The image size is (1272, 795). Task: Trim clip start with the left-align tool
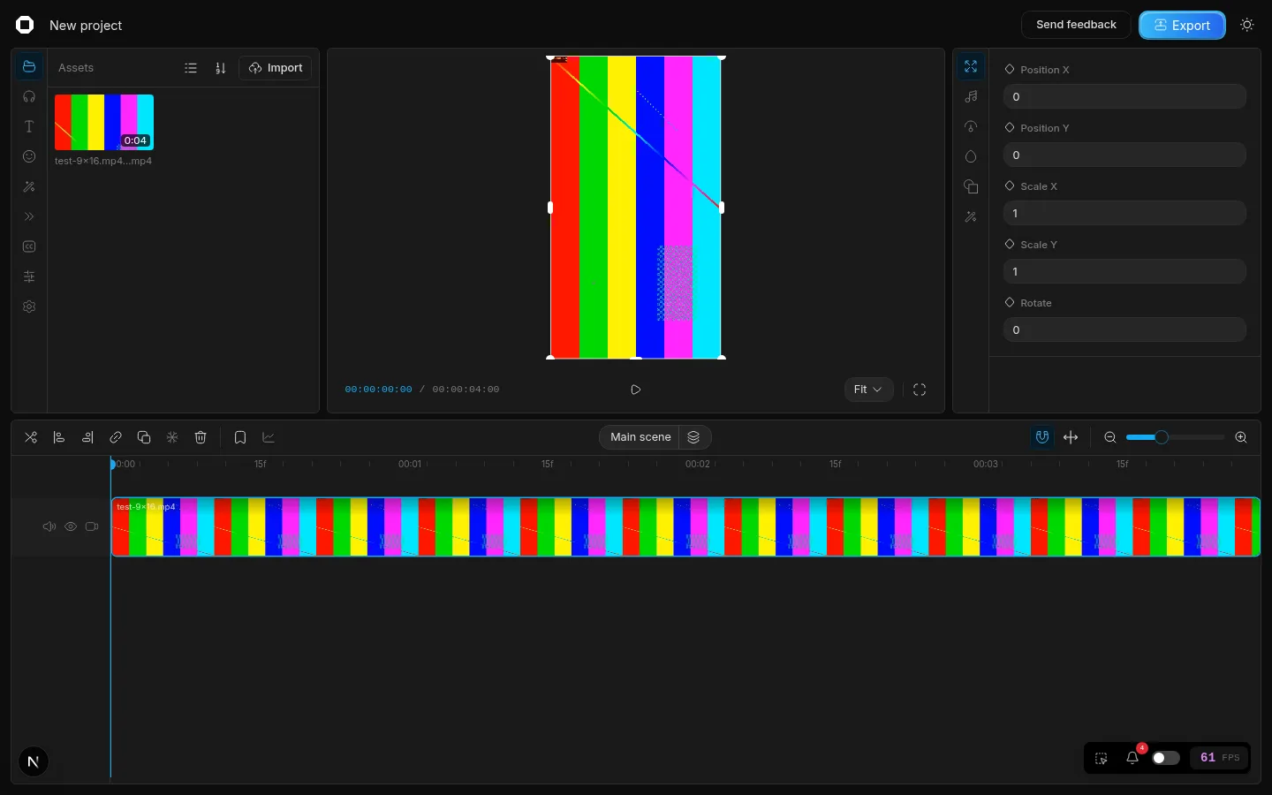coord(59,437)
